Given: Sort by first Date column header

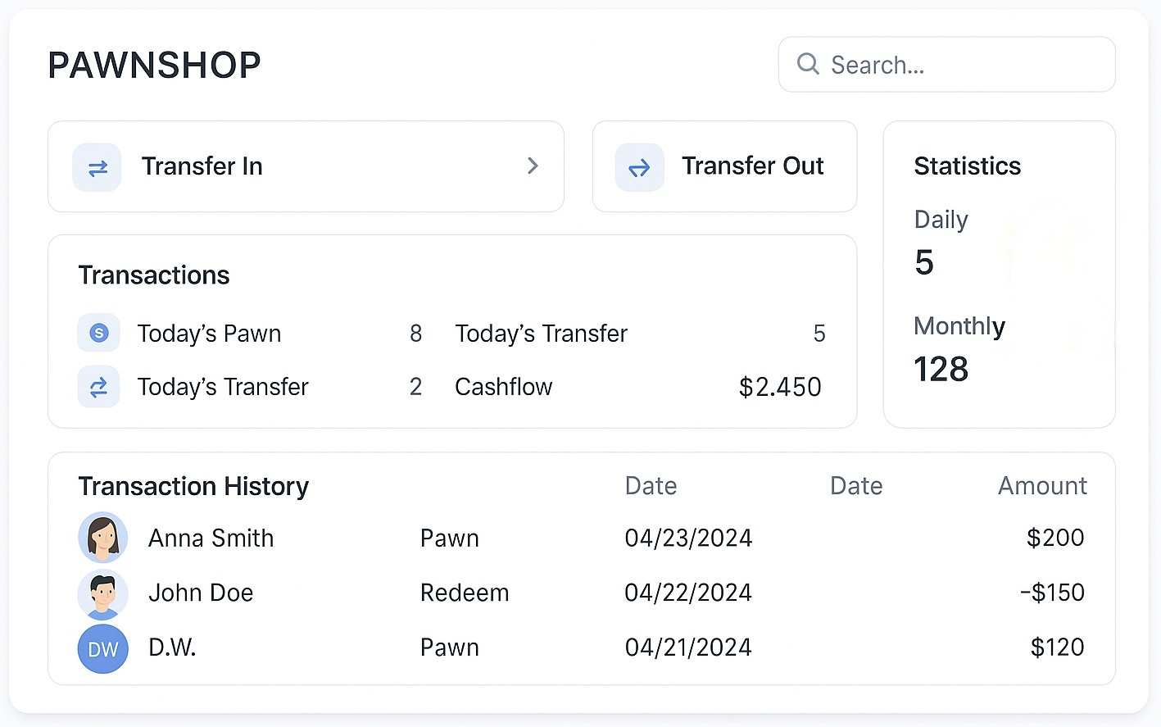Looking at the screenshot, I should click(651, 486).
